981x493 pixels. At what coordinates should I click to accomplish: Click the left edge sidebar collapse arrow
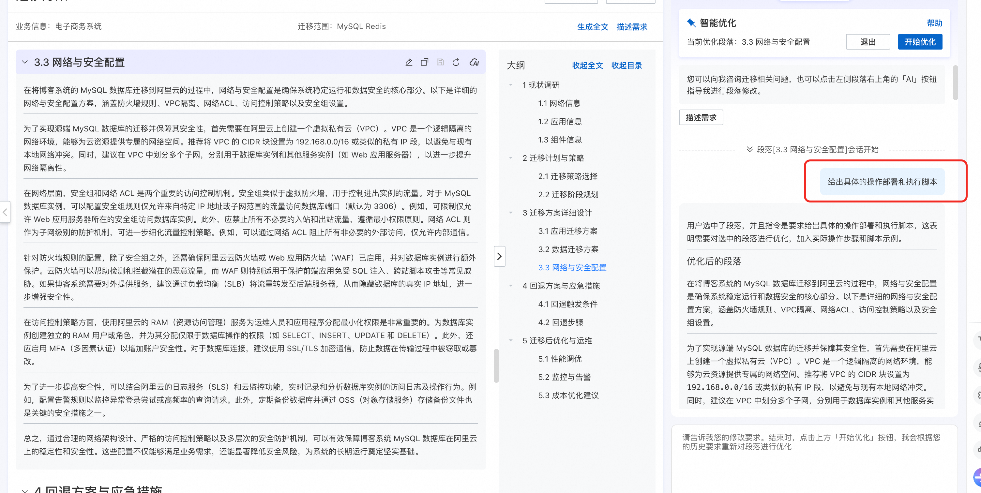pos(5,212)
